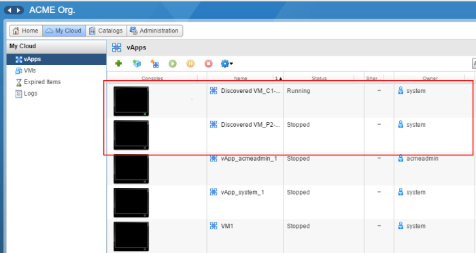Click the vApp icon beside Discovered VM_P2
The width and height of the screenshot is (476, 253).
click(214, 124)
